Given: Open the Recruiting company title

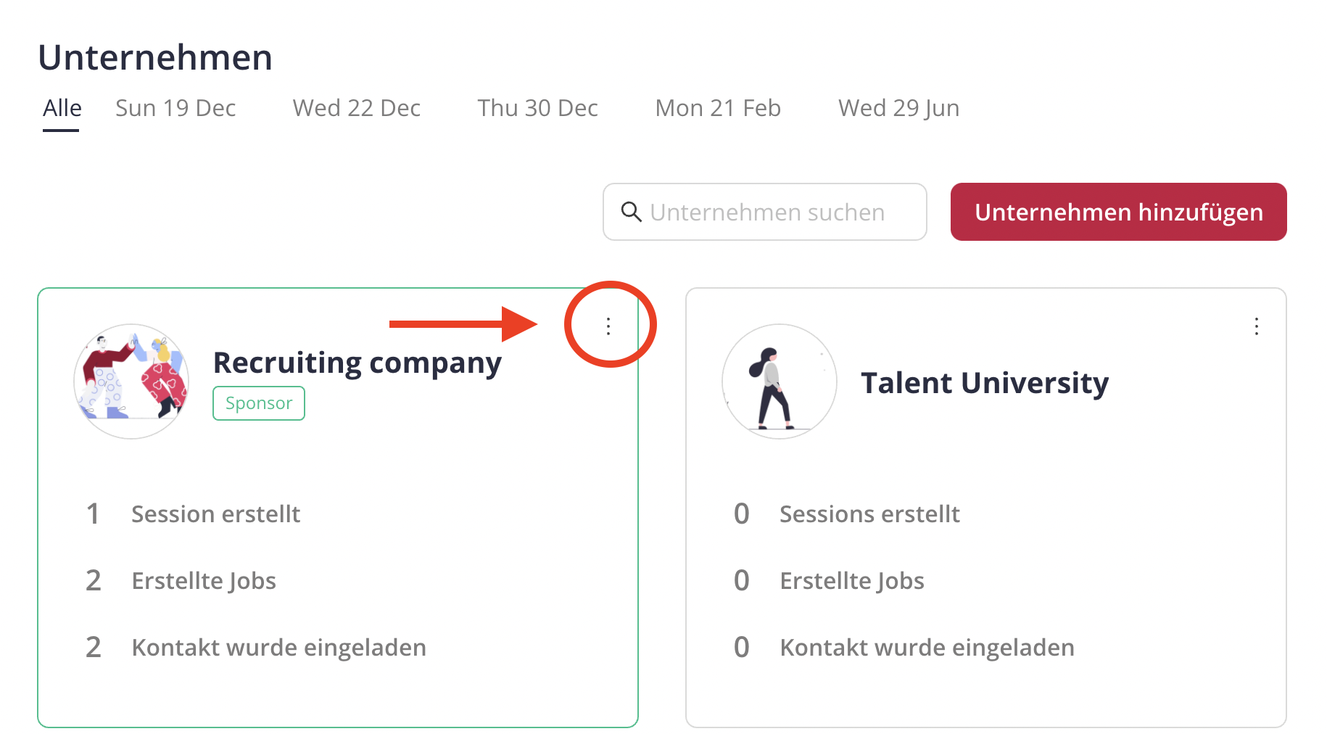Looking at the screenshot, I should pyautogui.click(x=357, y=363).
